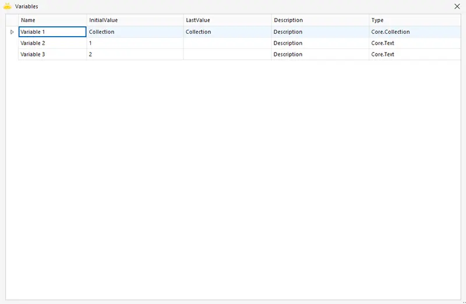Click Description cell of Variable 3
Image resolution: width=466 pixels, height=304 pixels.
point(320,54)
